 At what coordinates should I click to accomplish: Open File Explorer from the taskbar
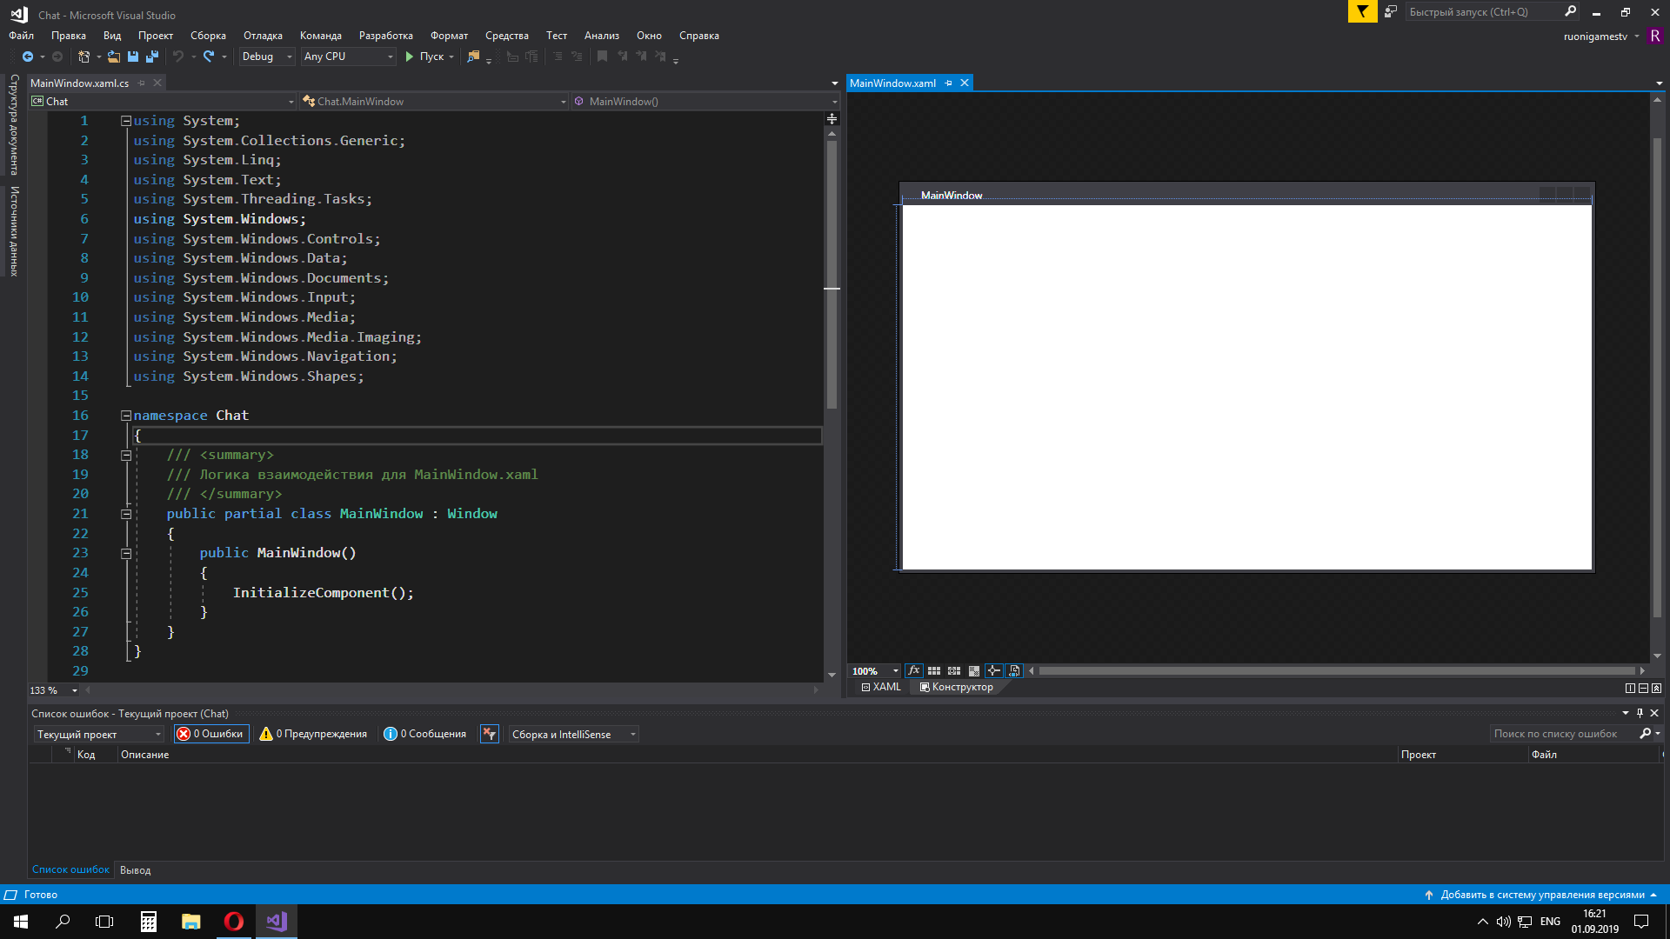pyautogui.click(x=191, y=922)
